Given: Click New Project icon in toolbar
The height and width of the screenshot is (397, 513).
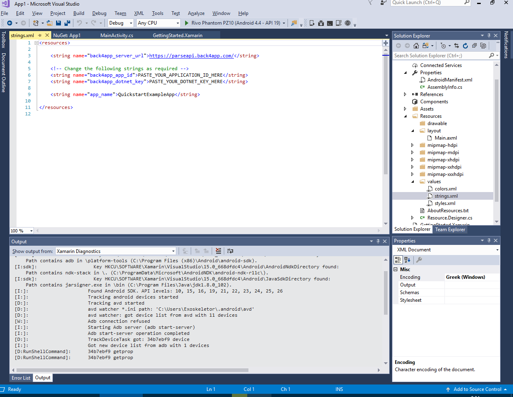Looking at the screenshot, I should coord(36,23).
